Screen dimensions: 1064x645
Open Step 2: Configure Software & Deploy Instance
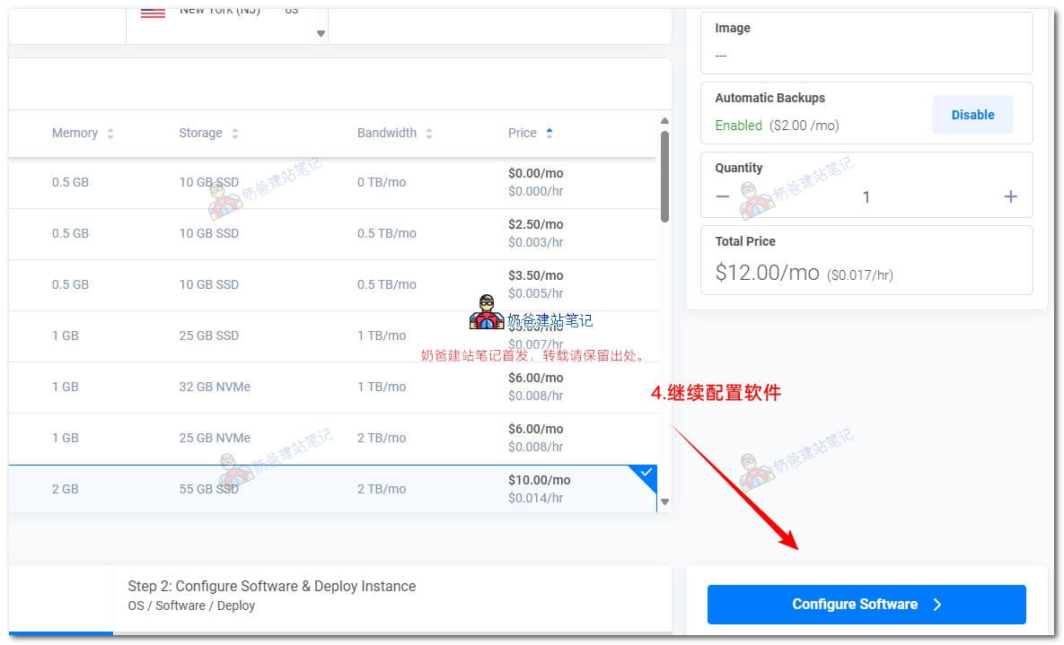pos(271,595)
